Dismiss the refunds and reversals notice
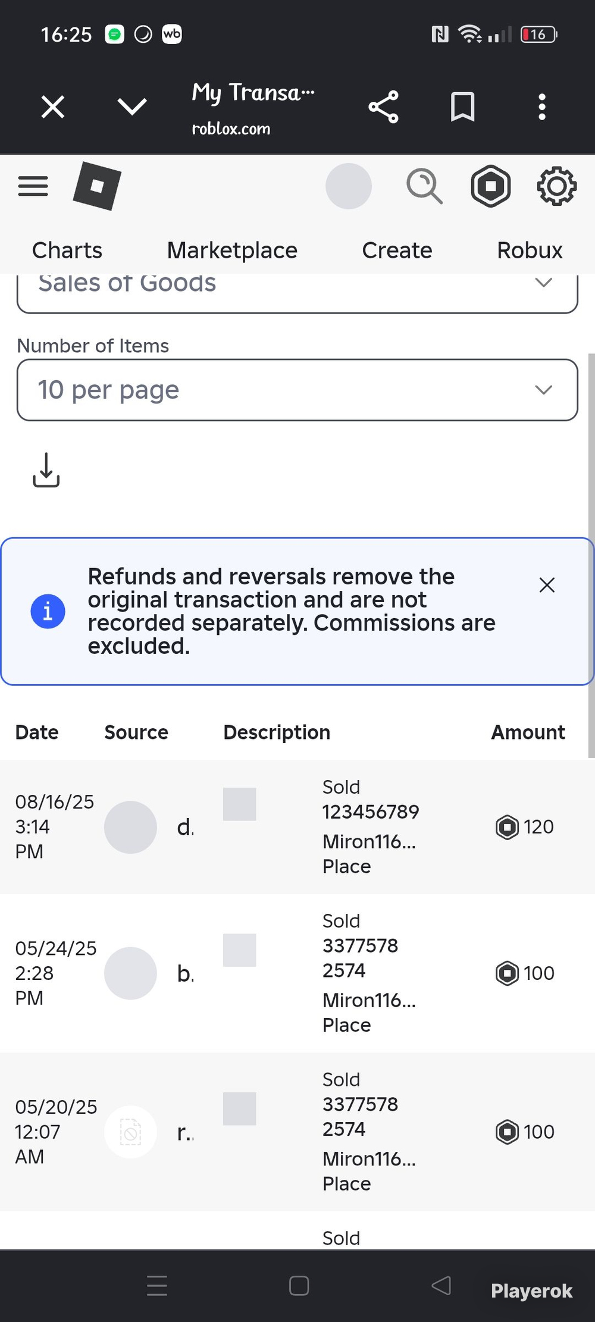This screenshot has width=595, height=1322. tap(547, 585)
